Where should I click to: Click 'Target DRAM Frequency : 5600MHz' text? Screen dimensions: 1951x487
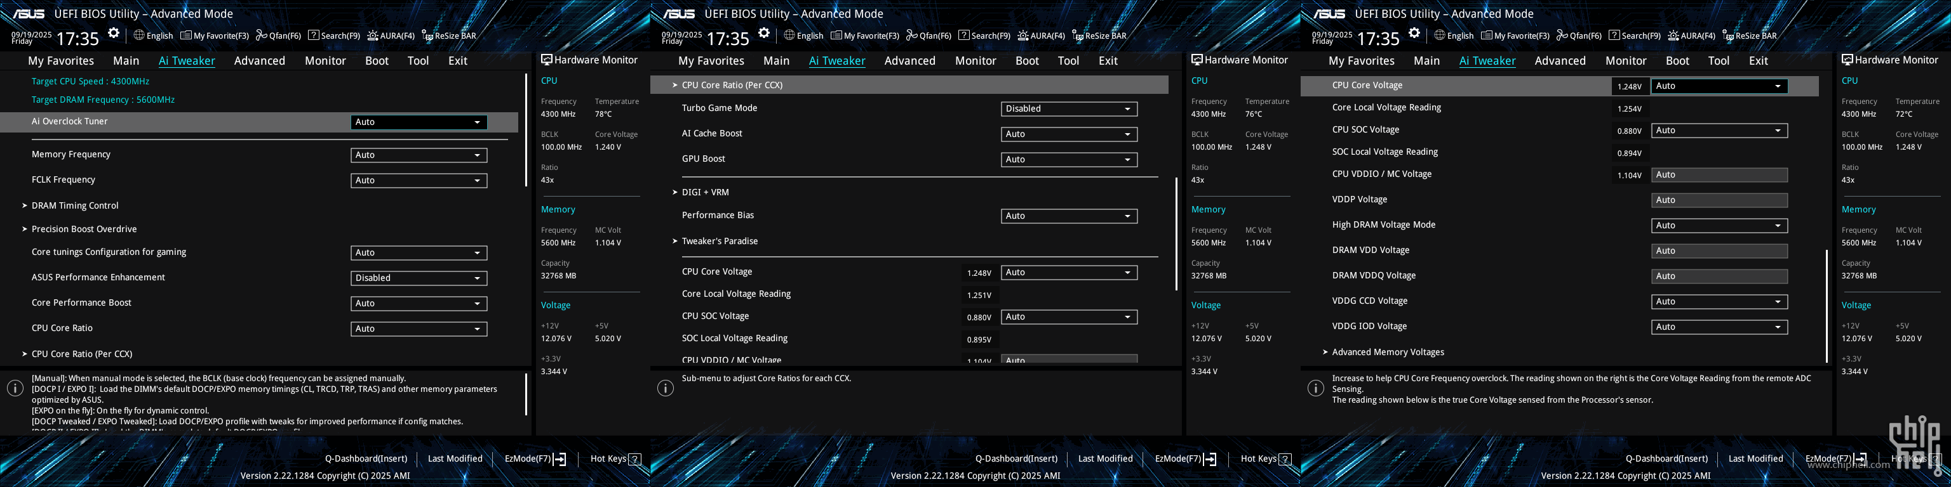click(x=103, y=100)
